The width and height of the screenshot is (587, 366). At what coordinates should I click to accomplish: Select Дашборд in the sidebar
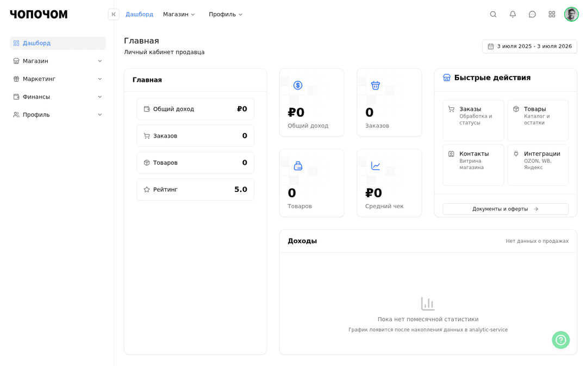click(x=58, y=43)
